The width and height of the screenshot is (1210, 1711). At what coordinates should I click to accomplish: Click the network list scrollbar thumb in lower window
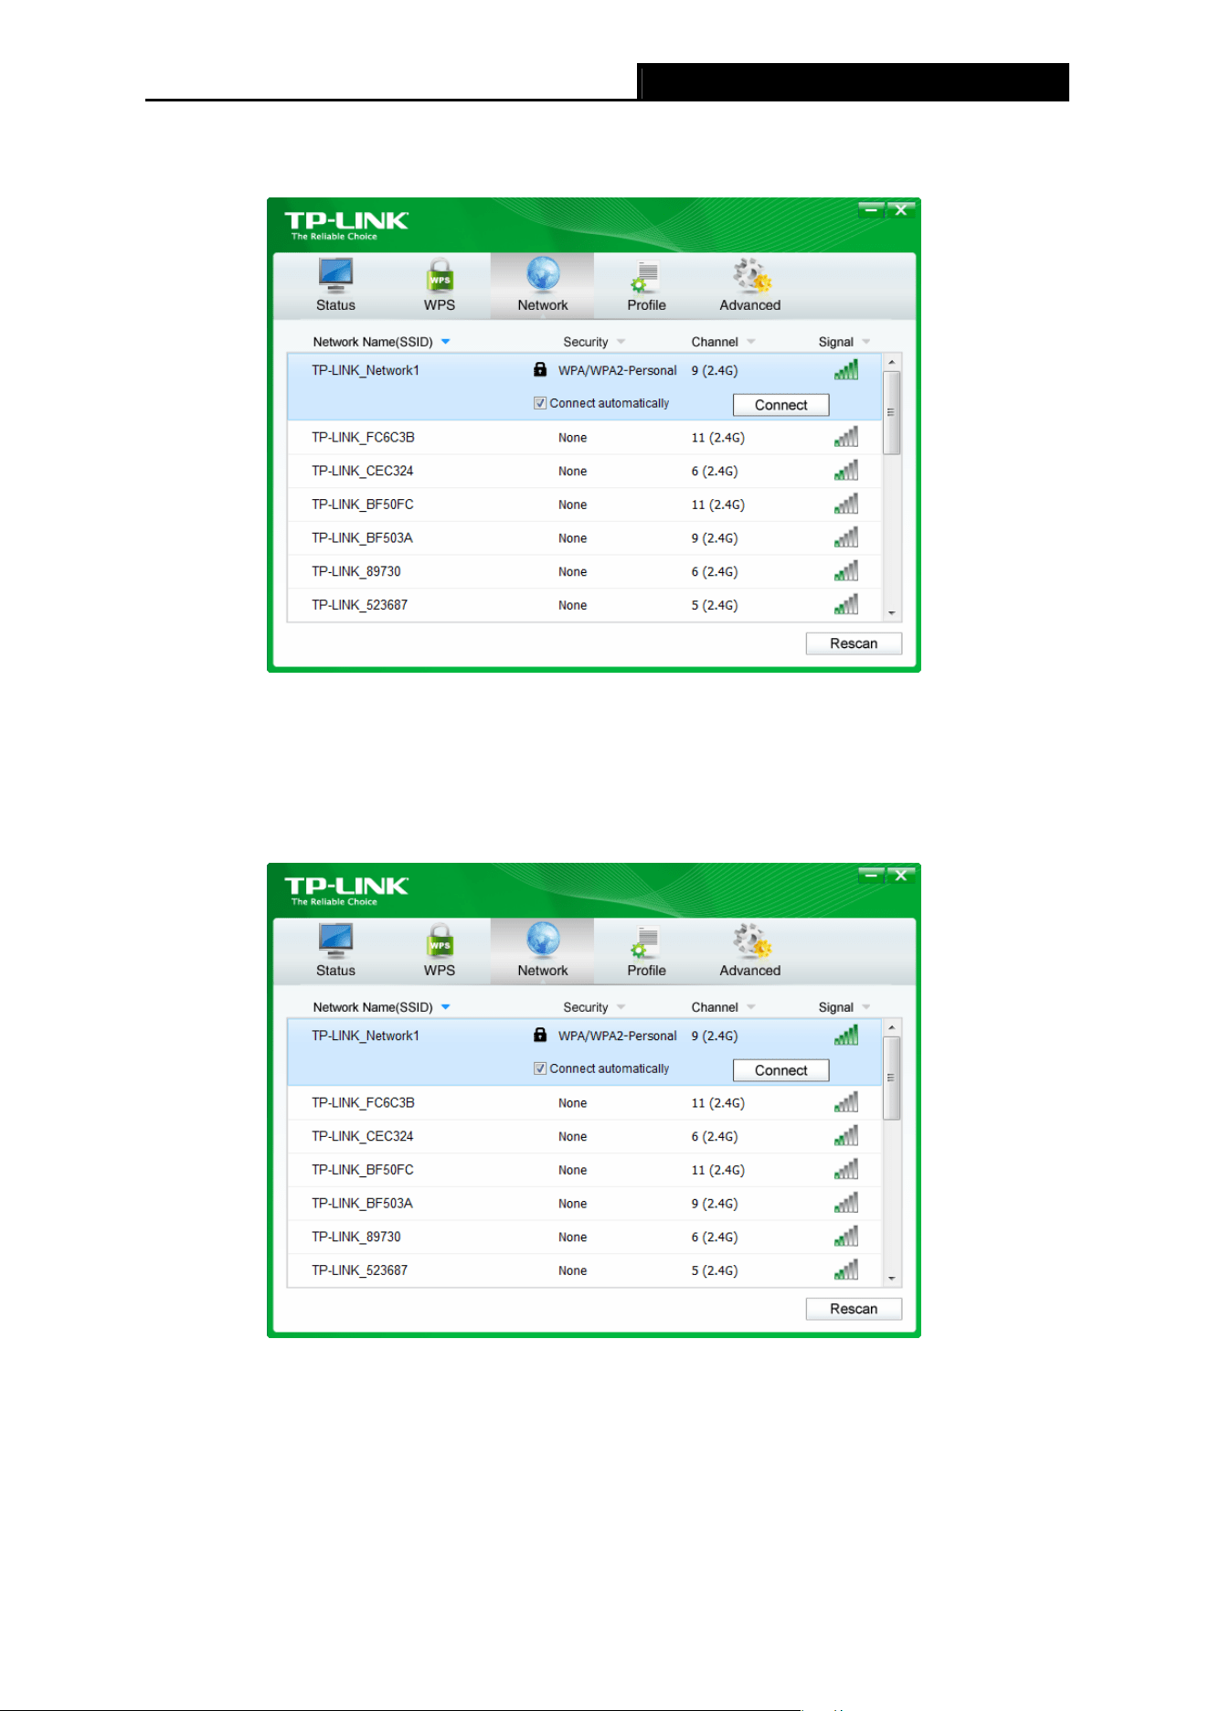[x=892, y=1078]
